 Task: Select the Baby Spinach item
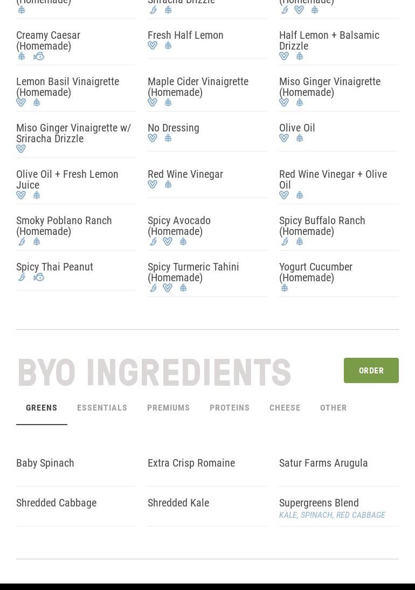coord(45,463)
